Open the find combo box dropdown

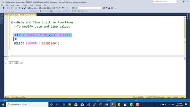[100, 8]
